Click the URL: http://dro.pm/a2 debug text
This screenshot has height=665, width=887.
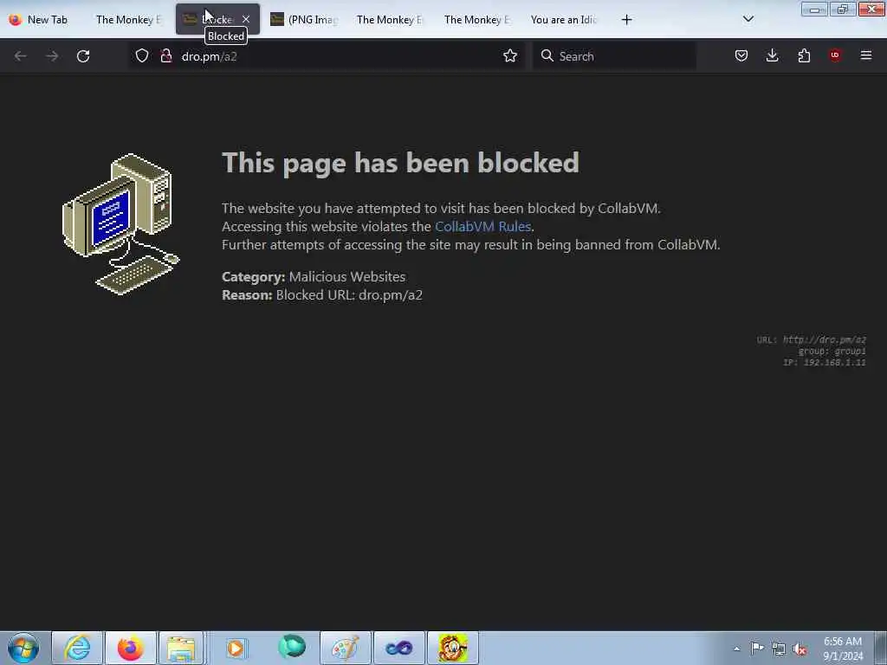[x=811, y=339]
